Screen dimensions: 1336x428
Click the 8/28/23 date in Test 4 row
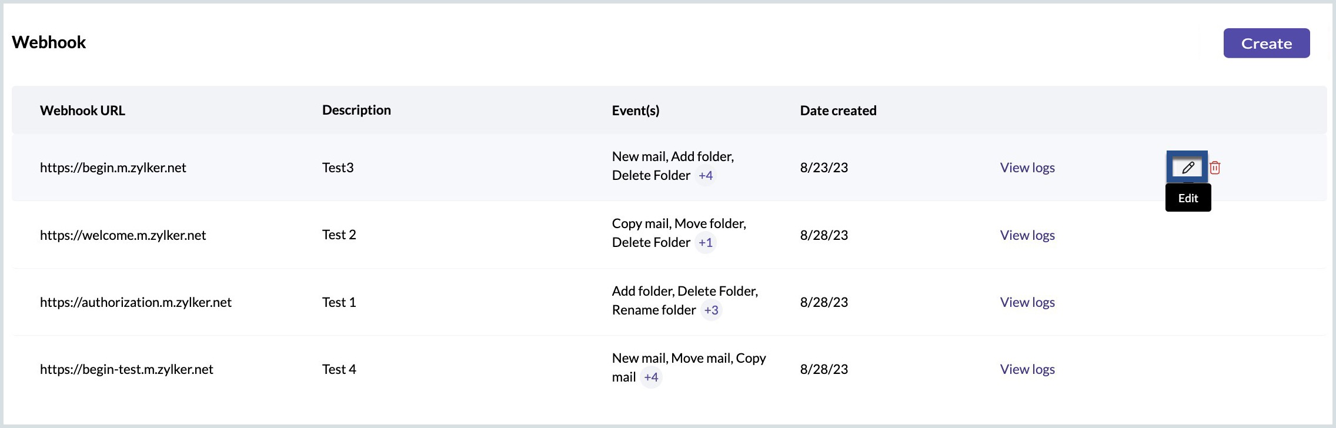click(824, 369)
